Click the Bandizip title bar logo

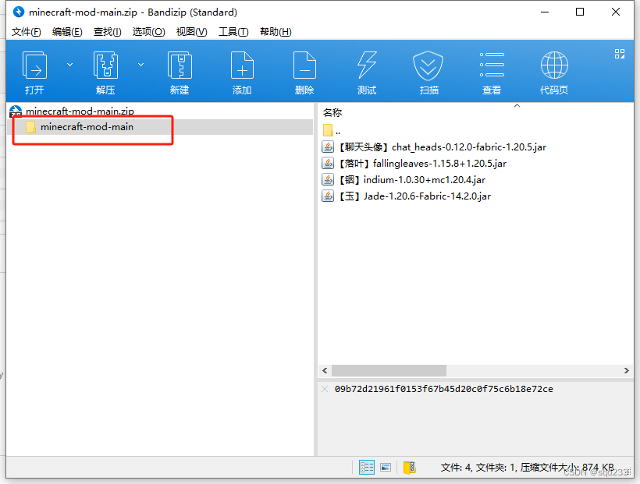[x=19, y=12]
